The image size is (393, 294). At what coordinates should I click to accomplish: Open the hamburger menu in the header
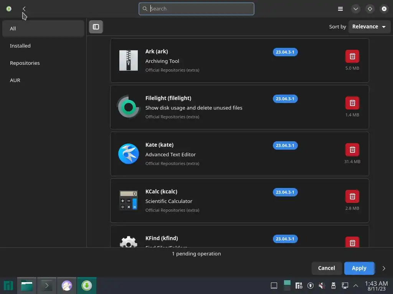coord(340,9)
